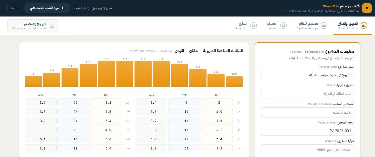The height and width of the screenshot is (157, 375).
Task: Click the sparkle icon on AI mode button
Action: tap(62, 8)
